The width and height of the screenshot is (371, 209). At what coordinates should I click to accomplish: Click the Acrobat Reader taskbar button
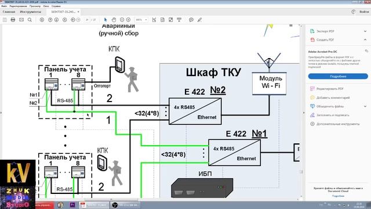point(94,205)
